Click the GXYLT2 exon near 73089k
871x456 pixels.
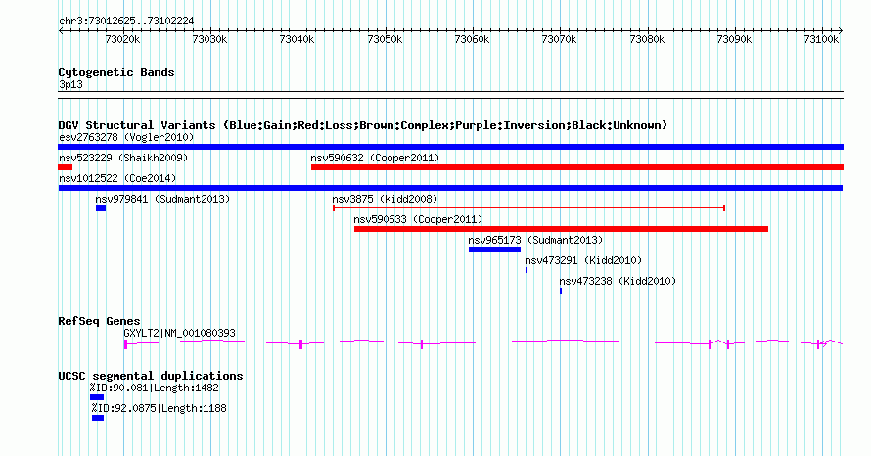728,344
